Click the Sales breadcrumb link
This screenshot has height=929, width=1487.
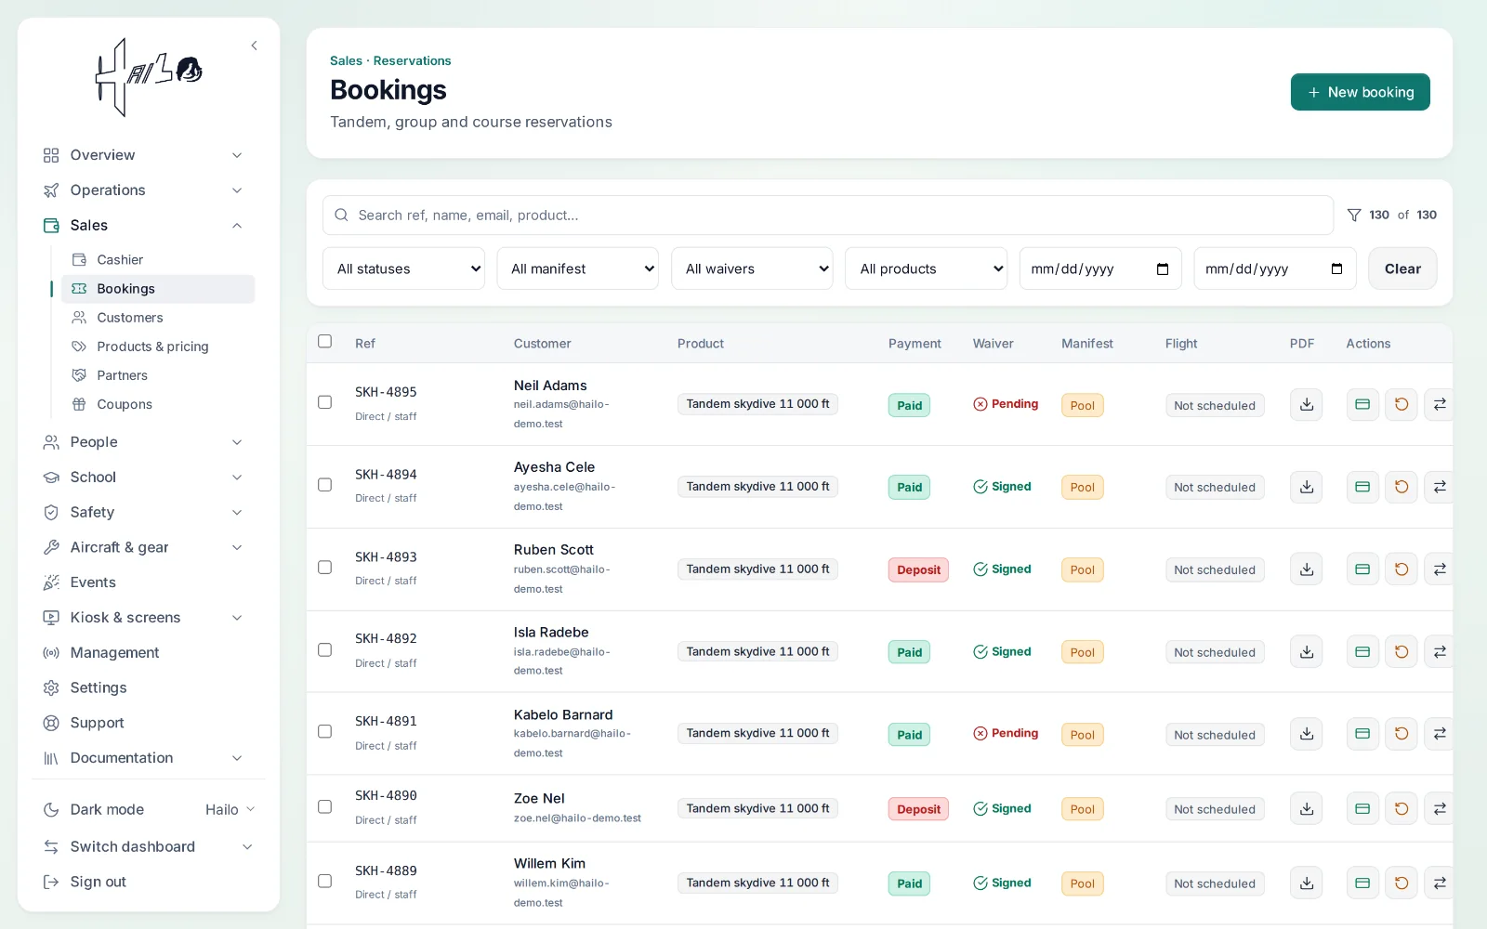(x=346, y=60)
